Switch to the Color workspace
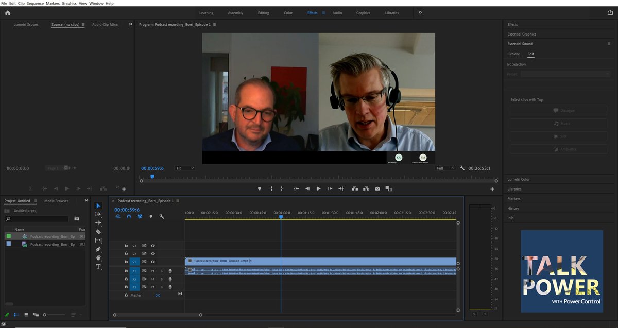 pyautogui.click(x=288, y=13)
